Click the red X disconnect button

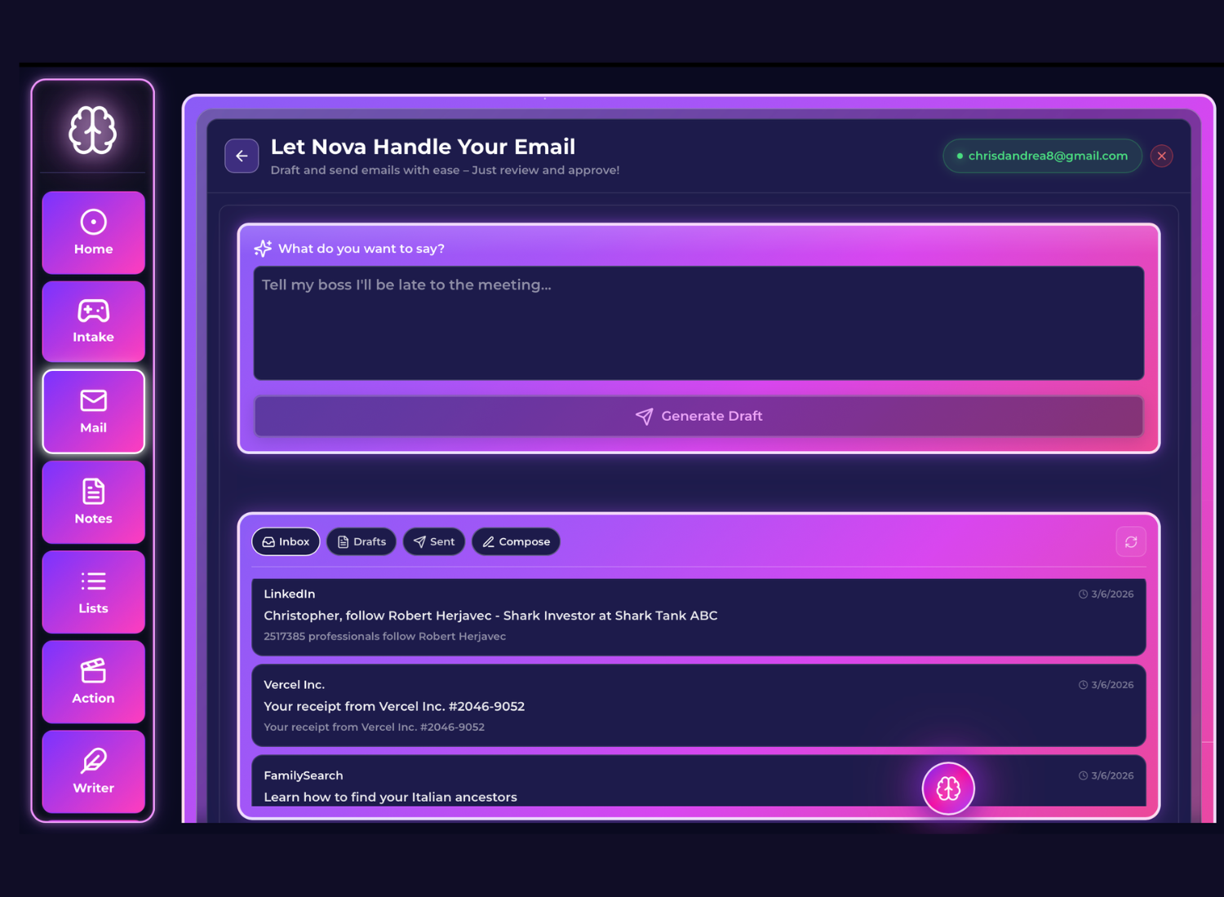click(1162, 156)
